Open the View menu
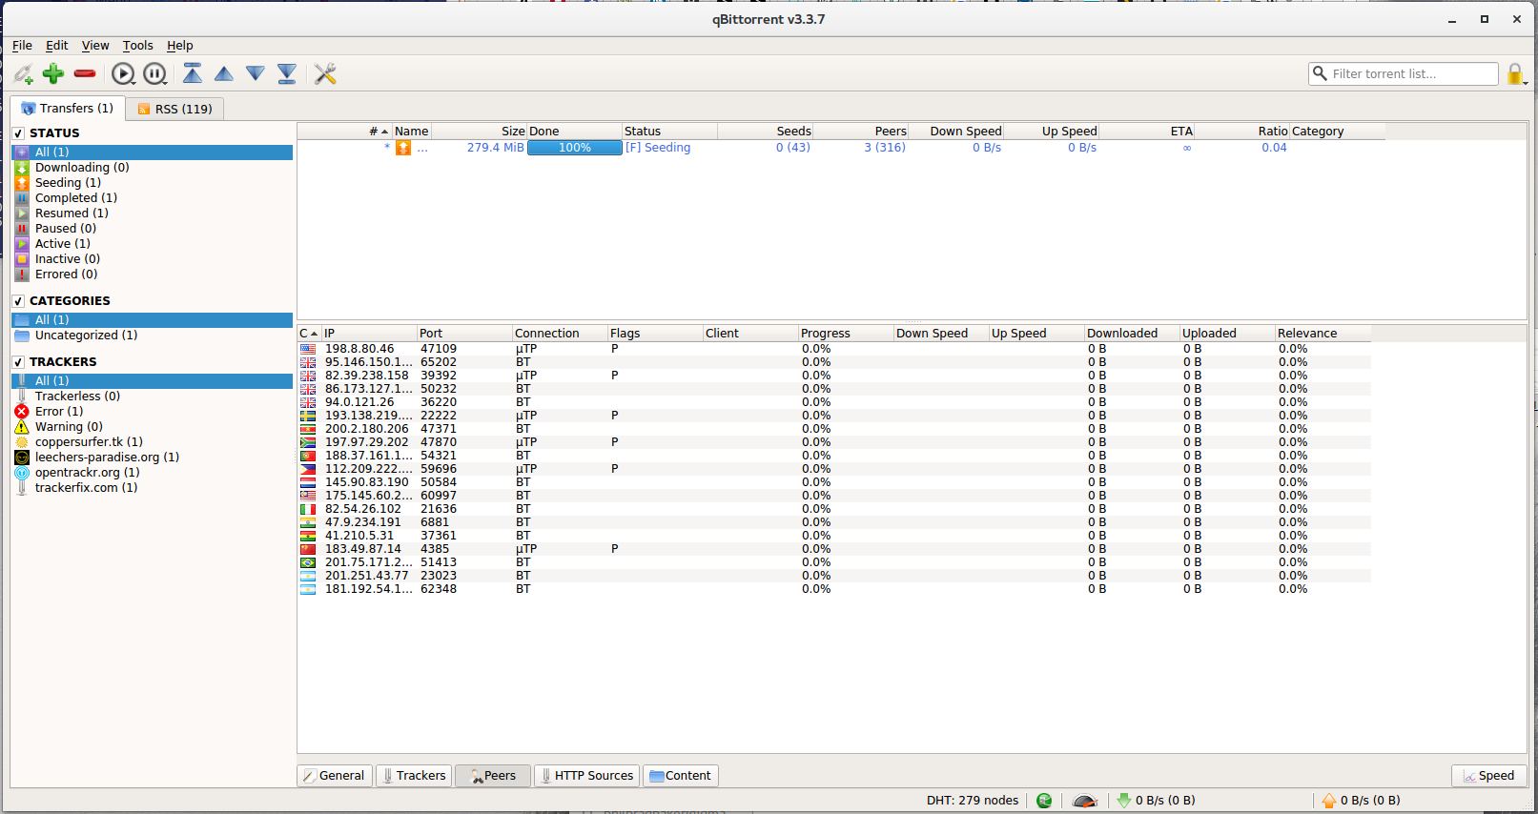The width and height of the screenshot is (1538, 814). tap(95, 45)
